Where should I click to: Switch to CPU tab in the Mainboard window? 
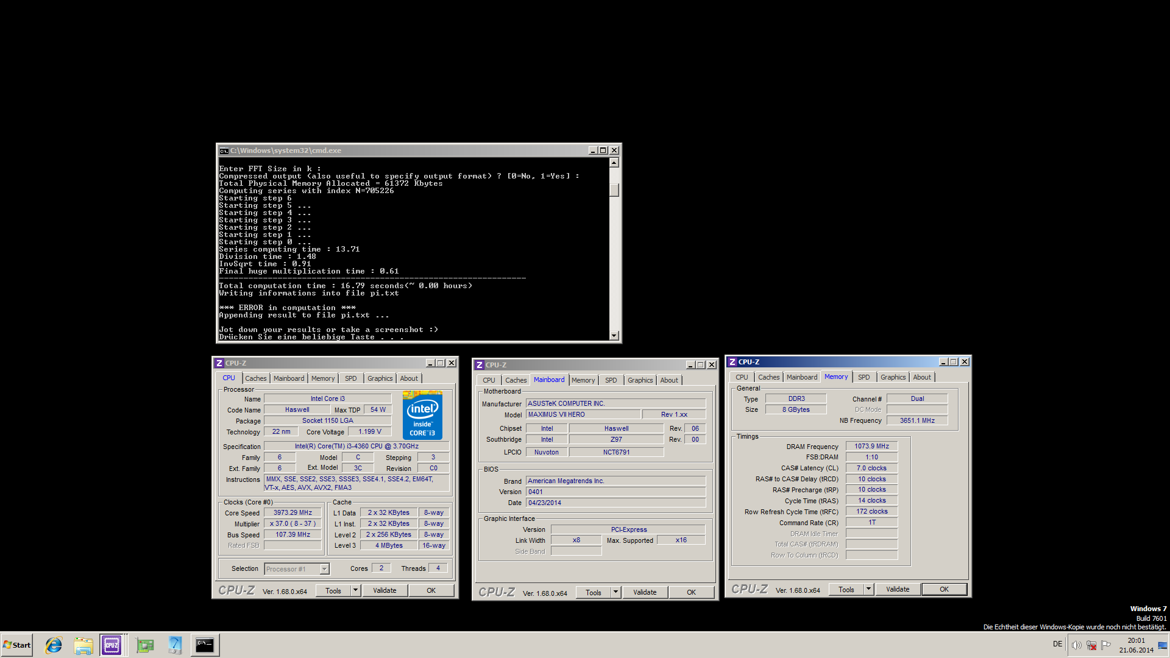pyautogui.click(x=489, y=380)
